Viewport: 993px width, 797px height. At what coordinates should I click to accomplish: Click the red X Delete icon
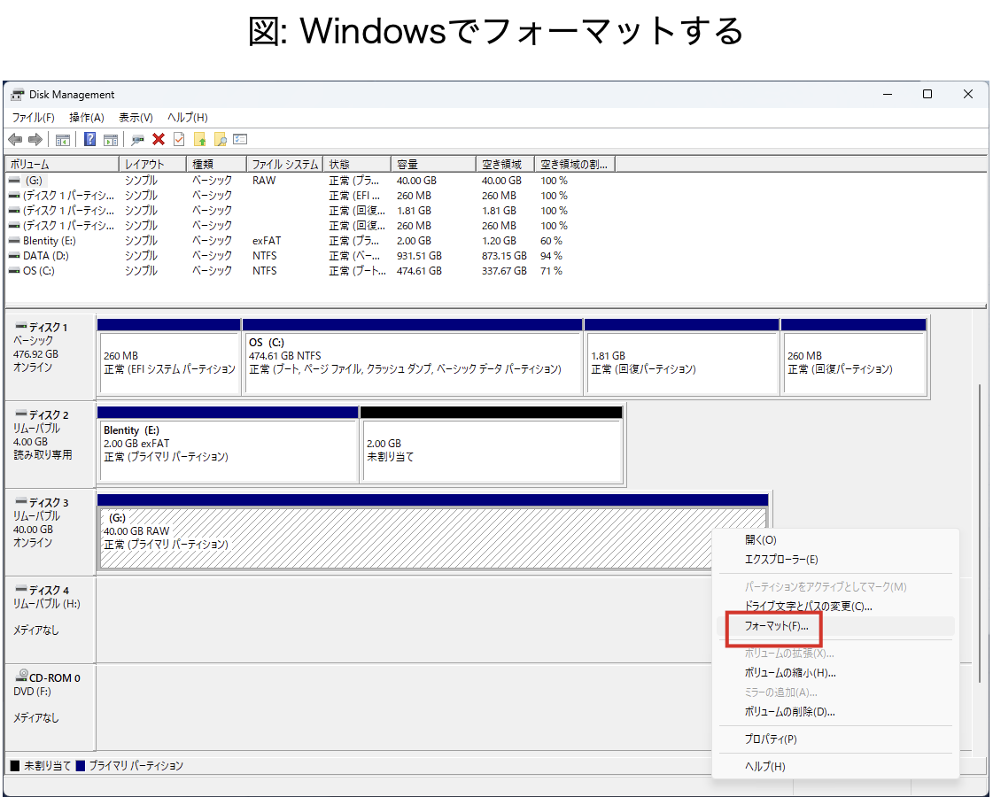(x=159, y=139)
